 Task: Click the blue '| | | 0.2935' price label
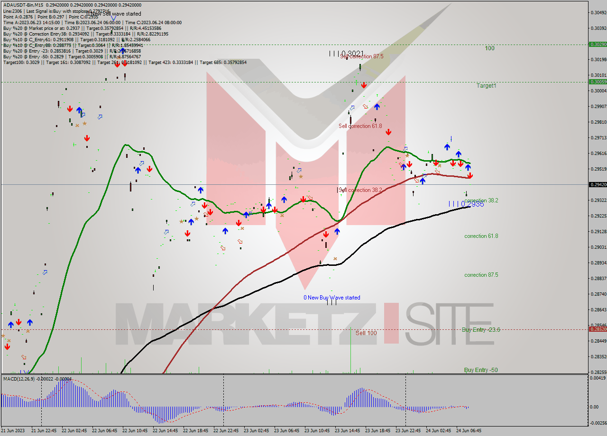466,204
